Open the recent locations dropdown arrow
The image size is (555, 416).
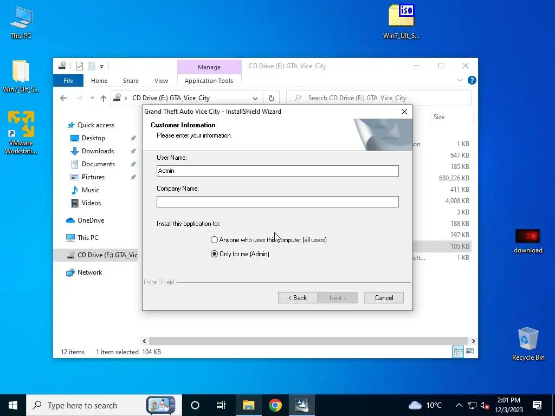tap(92, 98)
